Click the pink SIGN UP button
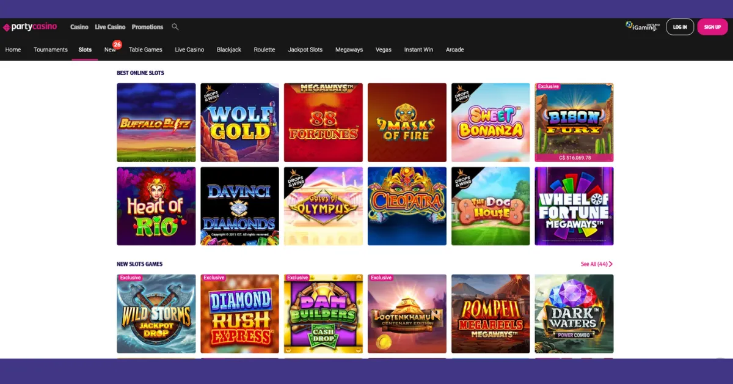The height and width of the screenshot is (384, 733). pyautogui.click(x=712, y=27)
